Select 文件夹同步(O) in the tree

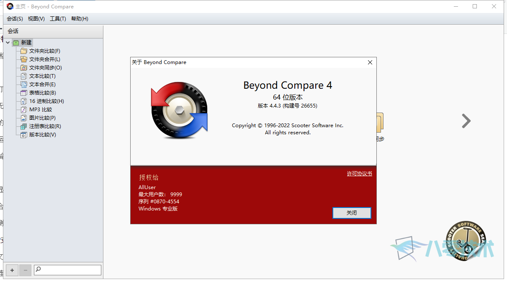46,68
